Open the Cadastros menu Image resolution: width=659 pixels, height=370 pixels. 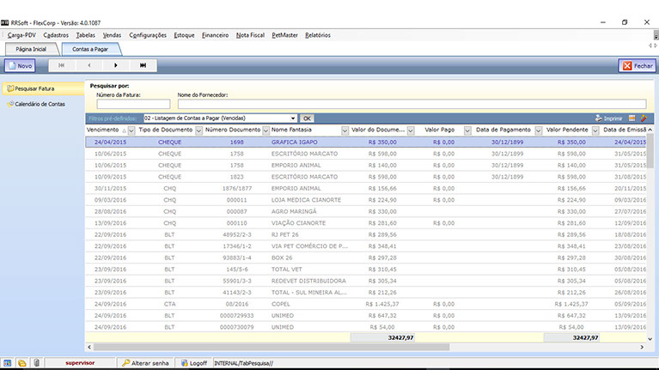pyautogui.click(x=56, y=35)
